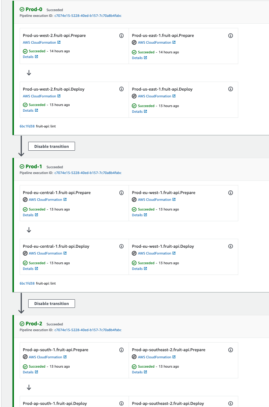Click info icon for Prod-us-west-2.fruit-api.Deploy
The height and width of the screenshot is (407, 269).
(121, 89)
